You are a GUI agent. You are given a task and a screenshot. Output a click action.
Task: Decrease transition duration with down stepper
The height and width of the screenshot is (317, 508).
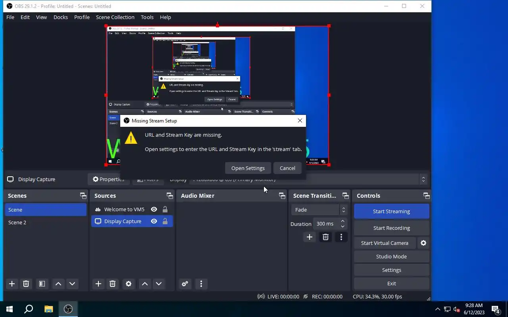(343, 227)
